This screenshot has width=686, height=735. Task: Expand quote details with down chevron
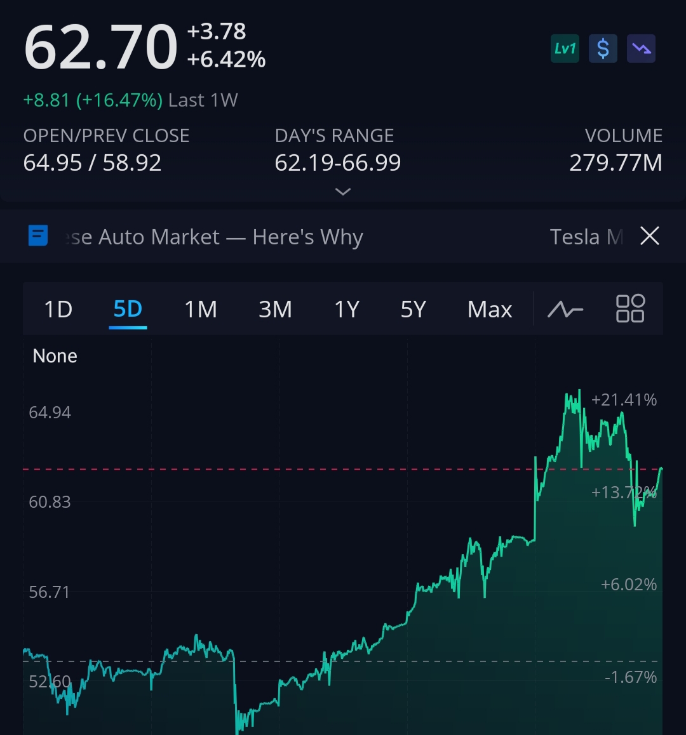pyautogui.click(x=343, y=192)
